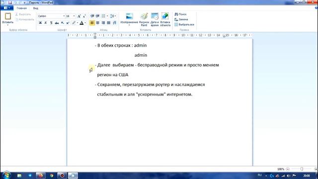Click the network icon in system tray
Image resolution: width=318 pixels, height=179 pixels.
283,176
